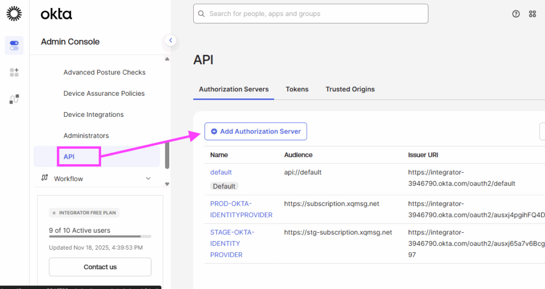The image size is (545, 289).
Task: Switch to the Tokens tab
Action: [297, 89]
